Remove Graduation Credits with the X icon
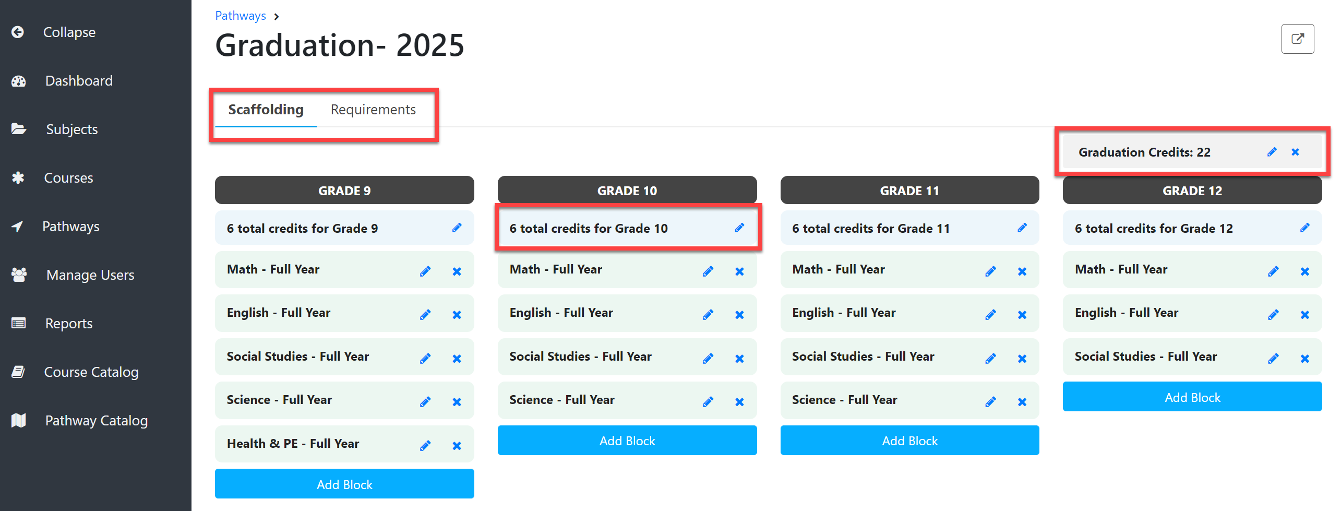Image resolution: width=1341 pixels, height=511 pixels. coord(1295,152)
